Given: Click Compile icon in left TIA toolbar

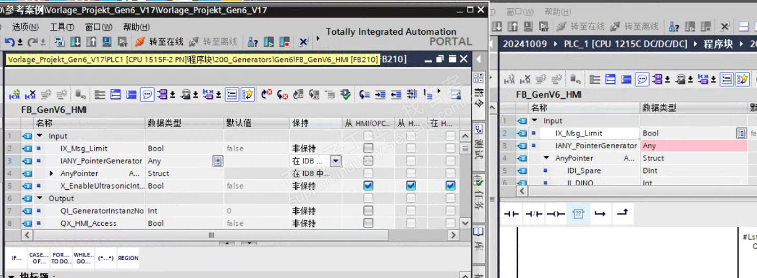Looking at the screenshot, I should (60, 42).
